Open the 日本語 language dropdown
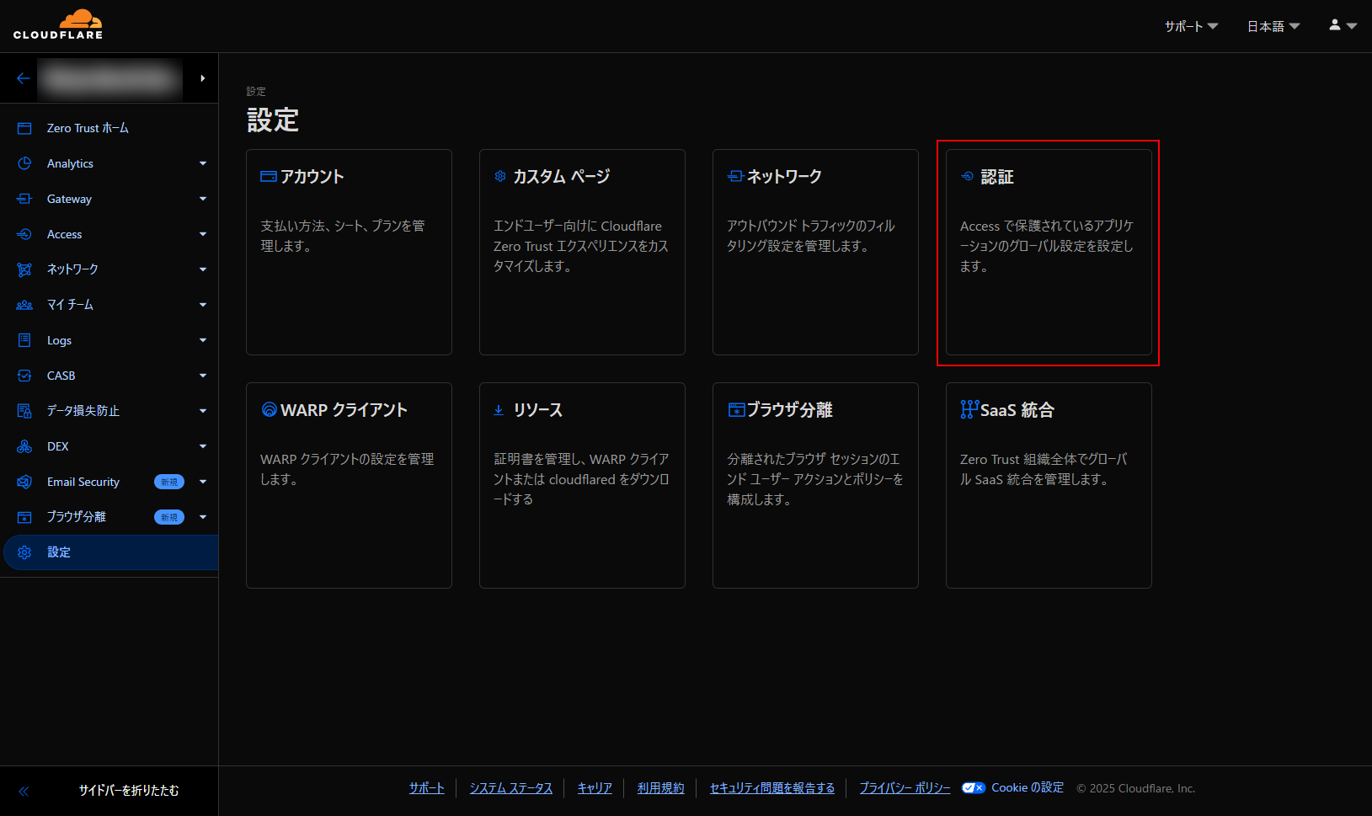The image size is (1372, 816). click(1273, 26)
